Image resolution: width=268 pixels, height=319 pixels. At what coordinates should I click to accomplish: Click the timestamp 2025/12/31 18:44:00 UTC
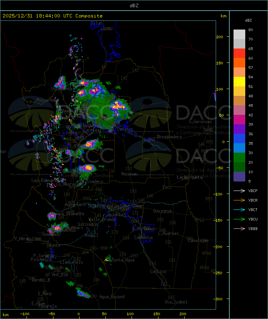37,16
